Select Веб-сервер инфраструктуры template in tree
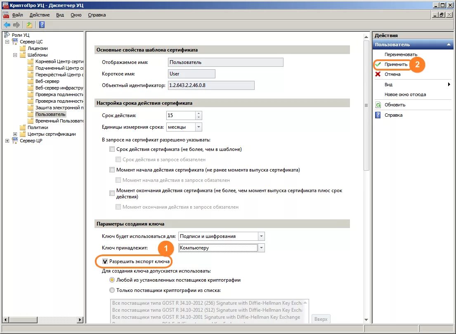 click(x=59, y=88)
